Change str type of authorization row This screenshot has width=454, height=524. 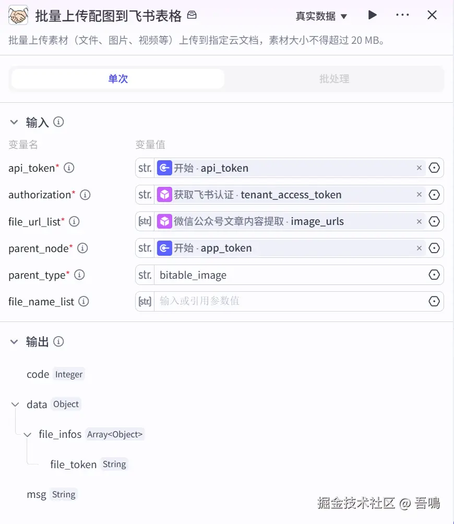[145, 195]
